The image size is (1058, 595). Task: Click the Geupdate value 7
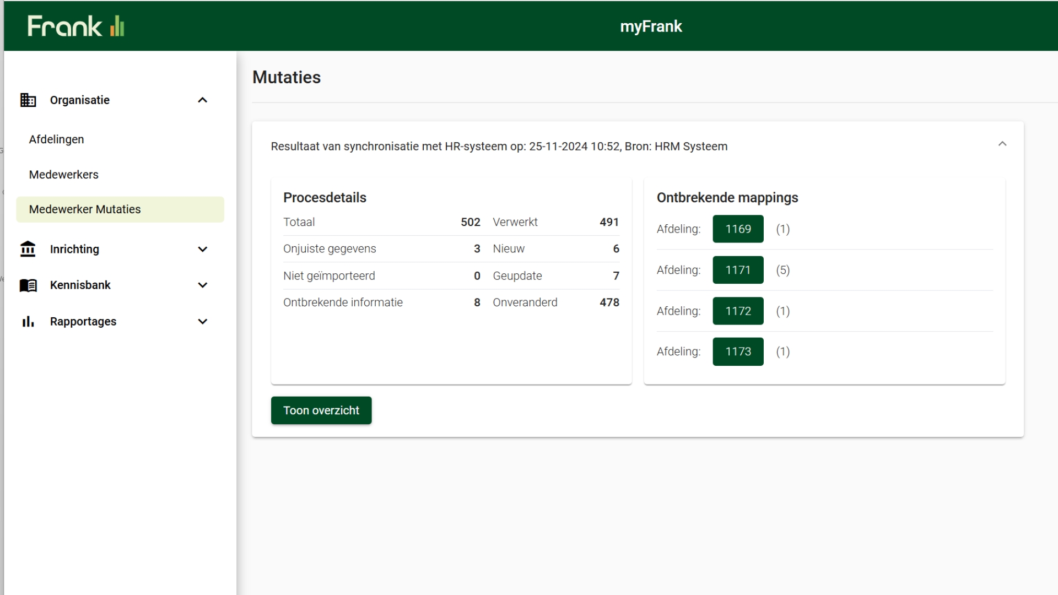pos(616,275)
